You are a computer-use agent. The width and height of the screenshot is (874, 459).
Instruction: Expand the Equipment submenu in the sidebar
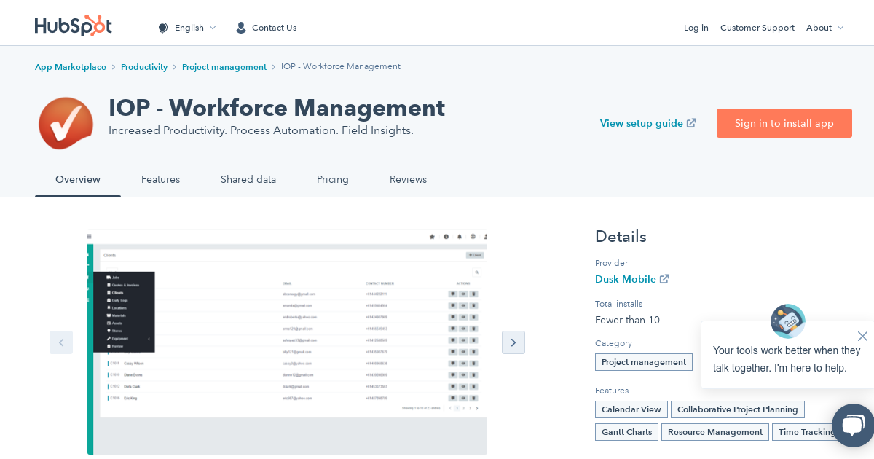[x=149, y=339]
